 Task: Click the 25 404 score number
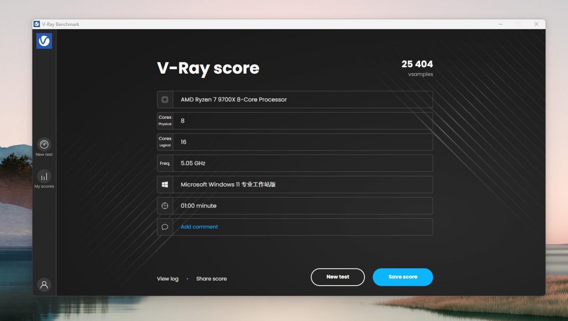(417, 64)
